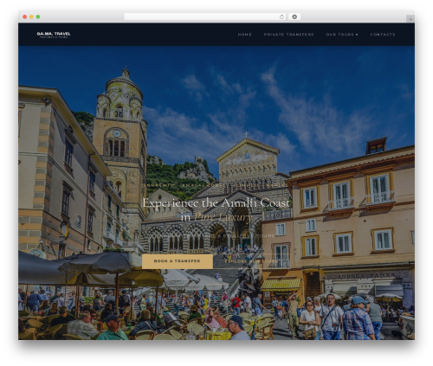Viewport: 433px width, 366px height.
Task: Minimize the window with yellow button
Action: pos(31,16)
